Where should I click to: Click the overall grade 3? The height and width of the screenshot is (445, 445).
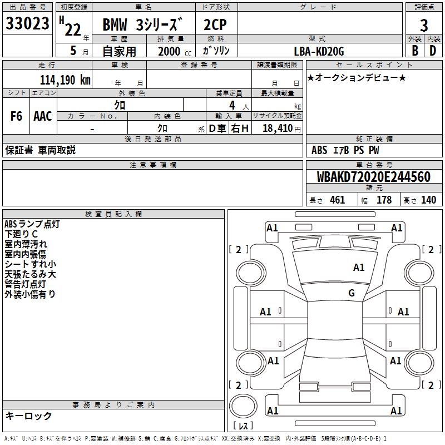[424, 26]
